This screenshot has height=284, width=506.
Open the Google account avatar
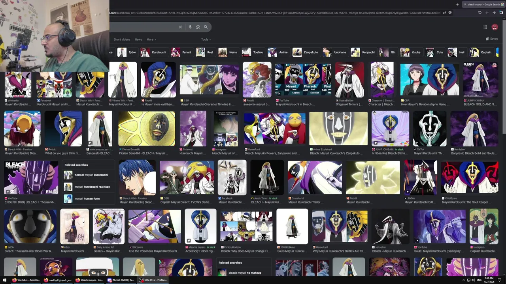(495, 27)
